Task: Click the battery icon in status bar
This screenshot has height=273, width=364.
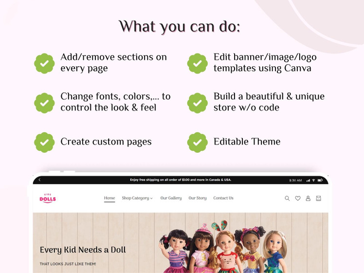Action: pyautogui.click(x=320, y=180)
